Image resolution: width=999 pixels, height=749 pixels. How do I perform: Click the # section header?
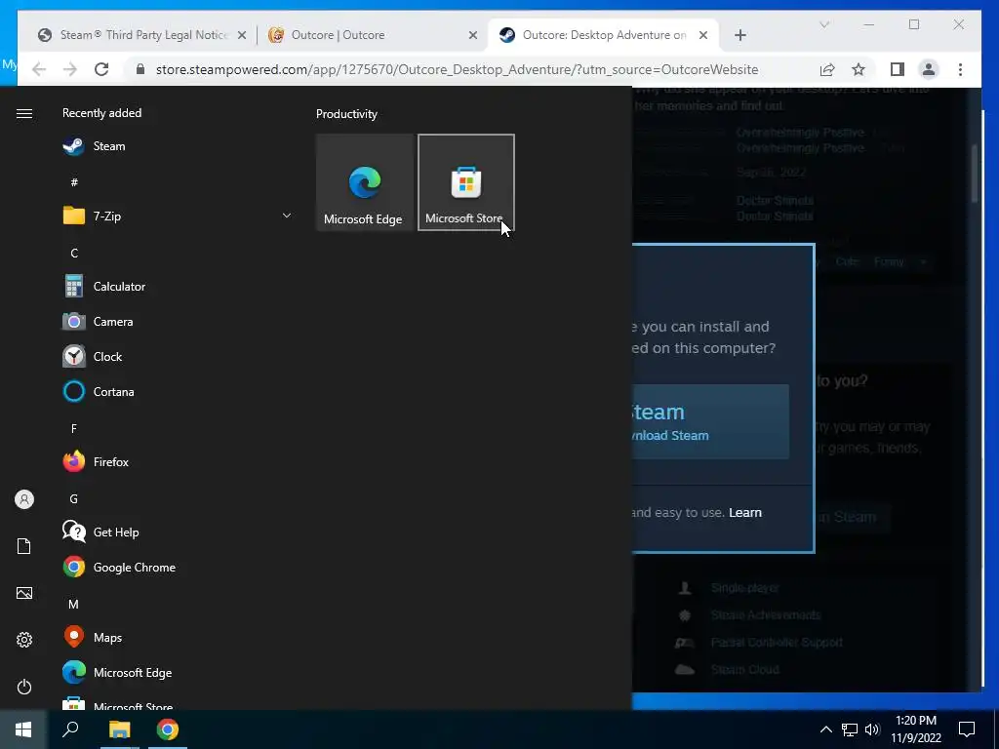pyautogui.click(x=74, y=182)
